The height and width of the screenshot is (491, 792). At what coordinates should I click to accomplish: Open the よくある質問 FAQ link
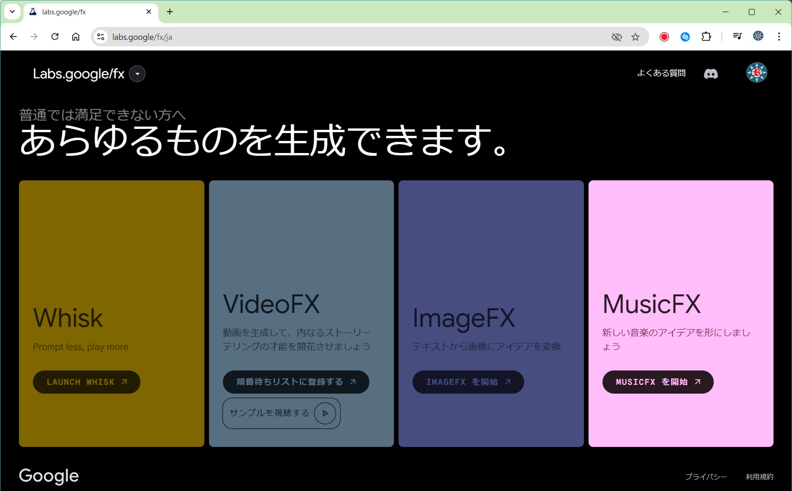[x=661, y=73]
